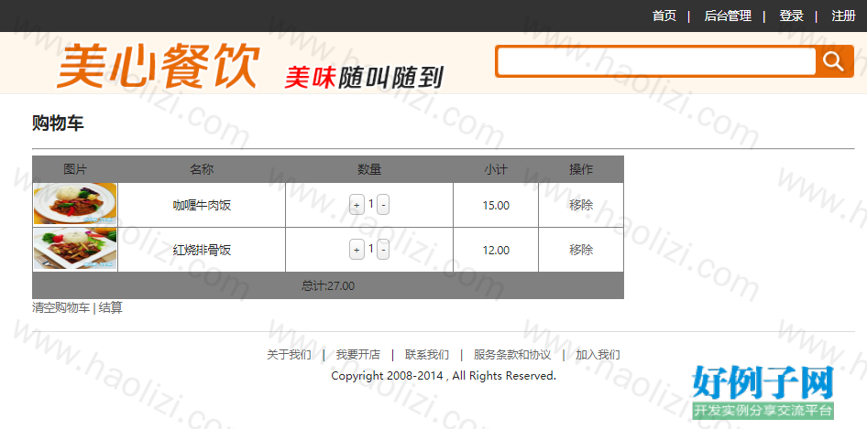Click the 红烧排骨饭 item name
867x429 pixels.
(x=202, y=251)
